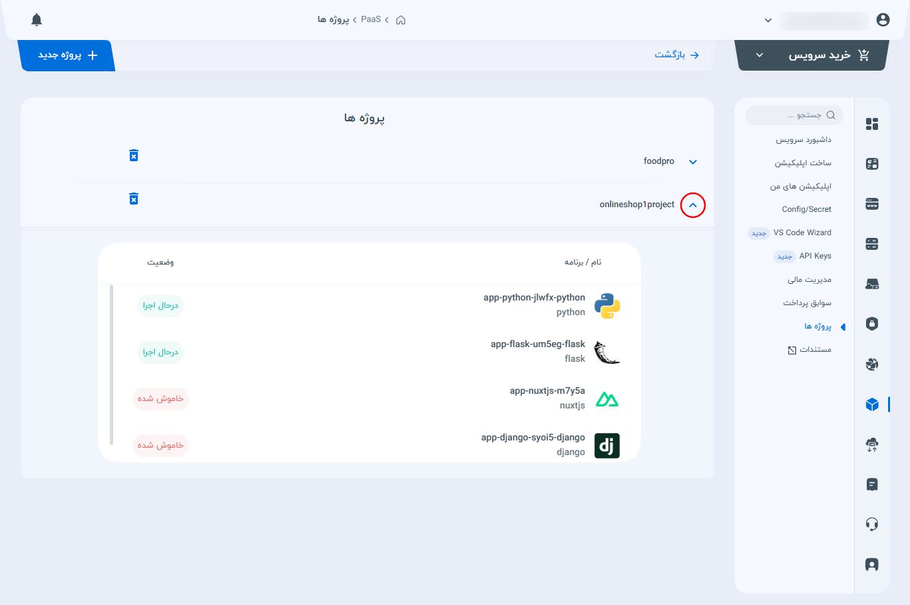The width and height of the screenshot is (910, 605).
Task: Click the checklist panel icon in sidebar
Action: [x=872, y=164]
